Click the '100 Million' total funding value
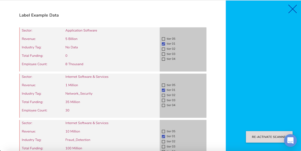 pyautogui.click(x=74, y=148)
